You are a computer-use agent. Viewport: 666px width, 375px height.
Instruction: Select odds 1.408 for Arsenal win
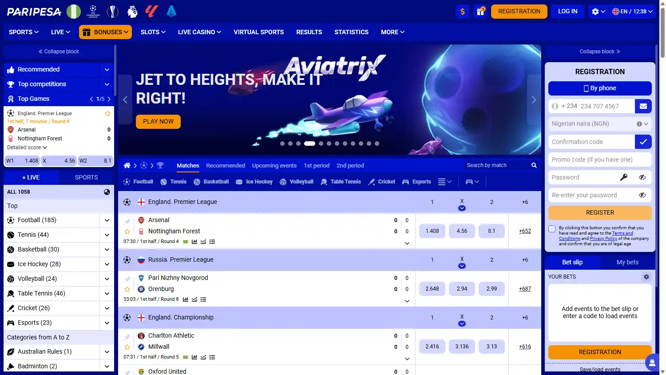432,231
